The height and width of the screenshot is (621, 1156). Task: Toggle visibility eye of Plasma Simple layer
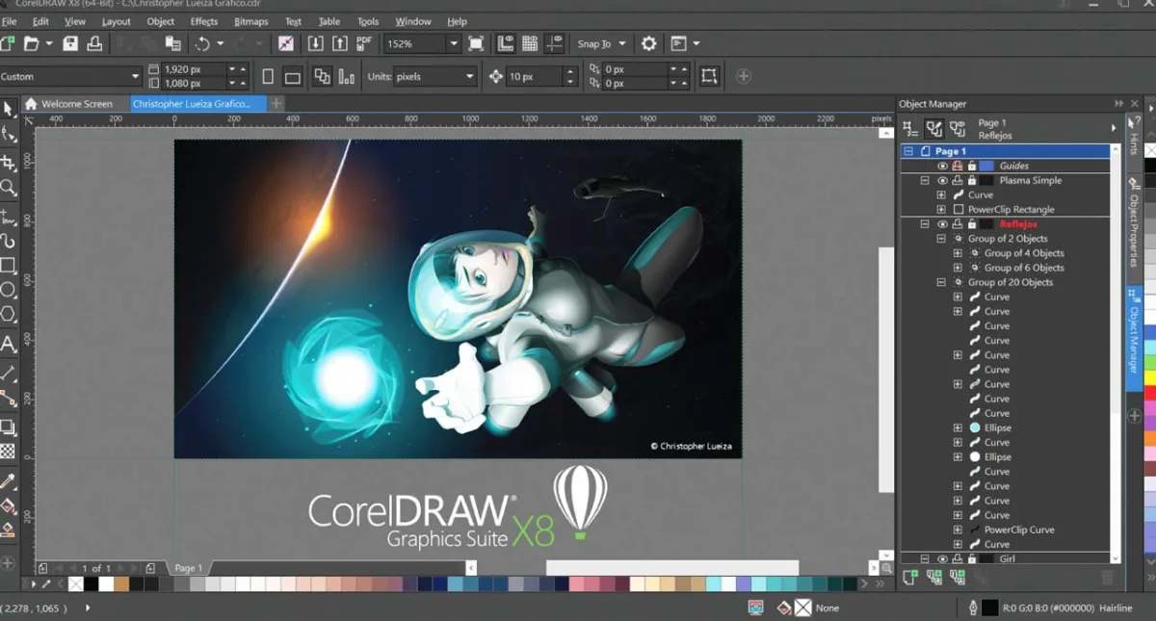(942, 180)
